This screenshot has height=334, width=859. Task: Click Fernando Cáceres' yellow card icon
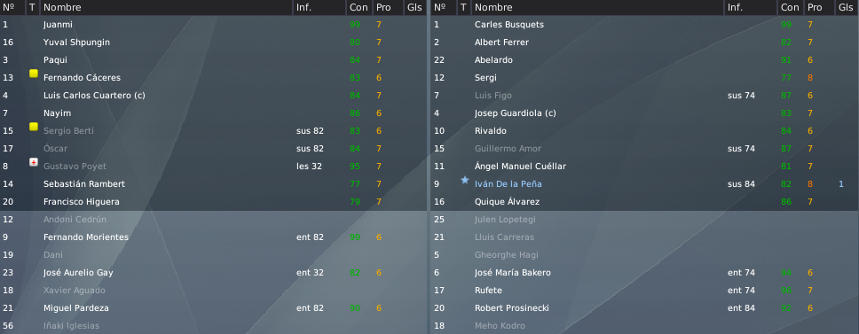pyautogui.click(x=34, y=74)
